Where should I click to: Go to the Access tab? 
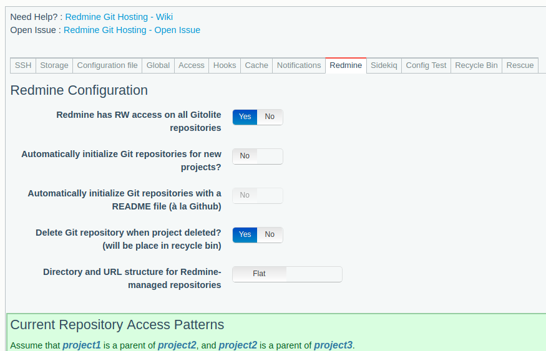pyautogui.click(x=191, y=65)
